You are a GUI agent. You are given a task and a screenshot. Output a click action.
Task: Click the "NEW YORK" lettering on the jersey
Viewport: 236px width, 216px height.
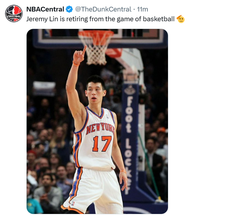point(100,128)
